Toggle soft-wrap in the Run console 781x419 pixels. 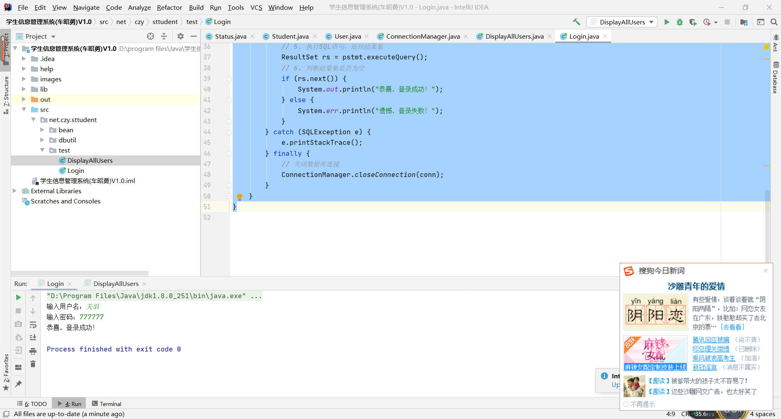pos(33,325)
